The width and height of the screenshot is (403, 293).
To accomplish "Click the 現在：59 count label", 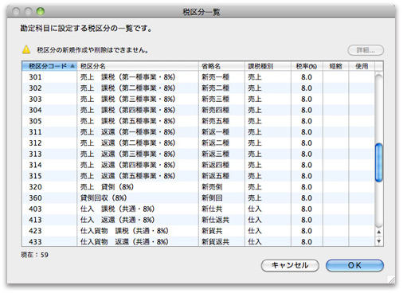I will click(34, 255).
